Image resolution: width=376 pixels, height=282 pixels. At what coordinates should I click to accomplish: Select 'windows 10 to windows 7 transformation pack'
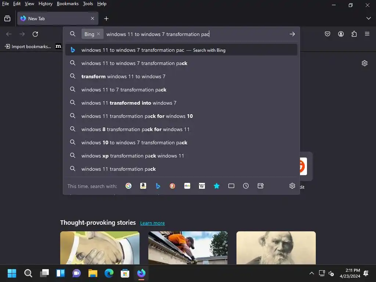tap(181, 142)
